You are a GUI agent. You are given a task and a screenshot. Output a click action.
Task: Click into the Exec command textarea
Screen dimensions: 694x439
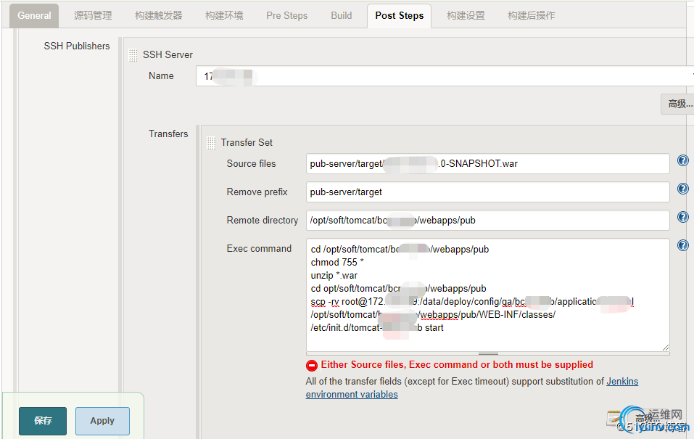pyautogui.click(x=487, y=295)
